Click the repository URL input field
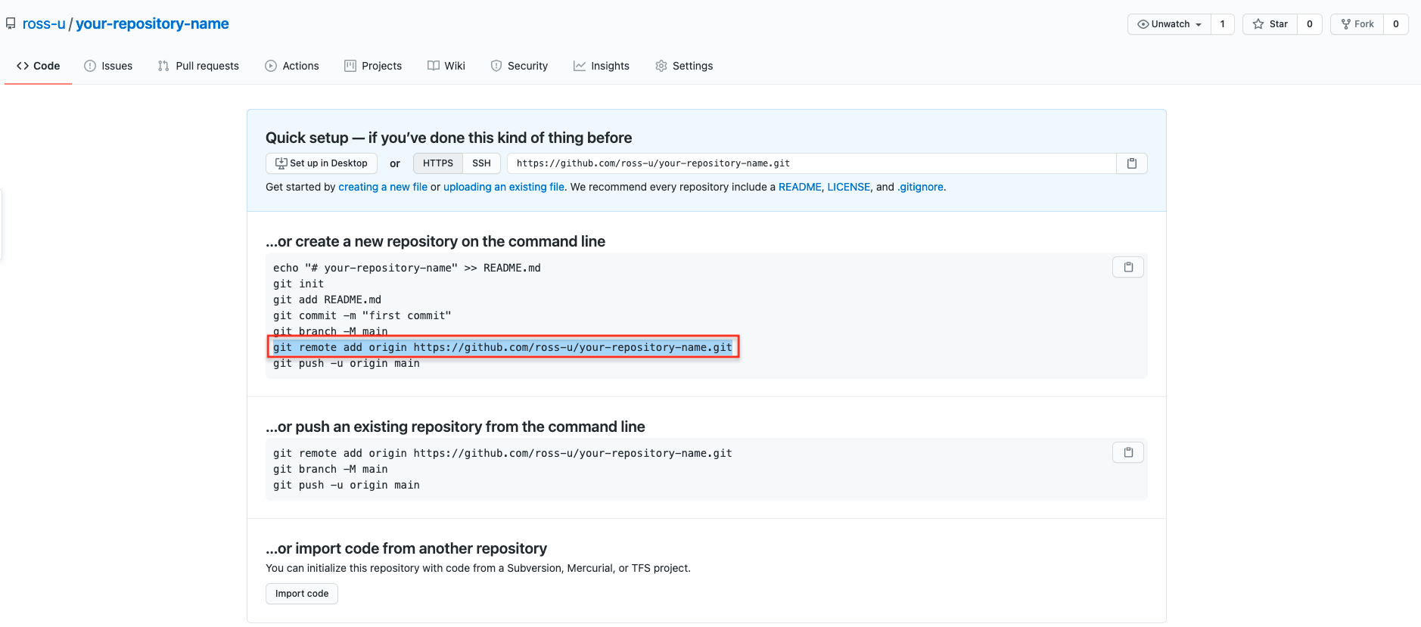The width and height of the screenshot is (1421, 627). click(812, 163)
